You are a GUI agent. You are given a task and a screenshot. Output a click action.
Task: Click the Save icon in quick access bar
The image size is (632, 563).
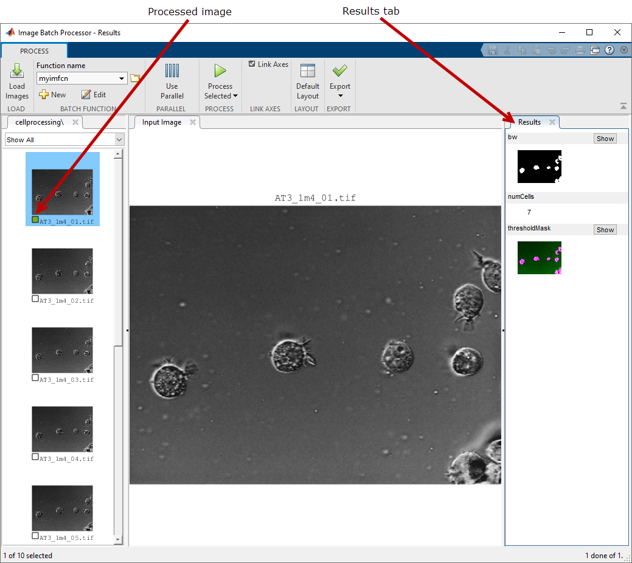(x=492, y=50)
